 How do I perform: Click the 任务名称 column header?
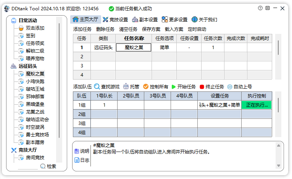point(134,38)
